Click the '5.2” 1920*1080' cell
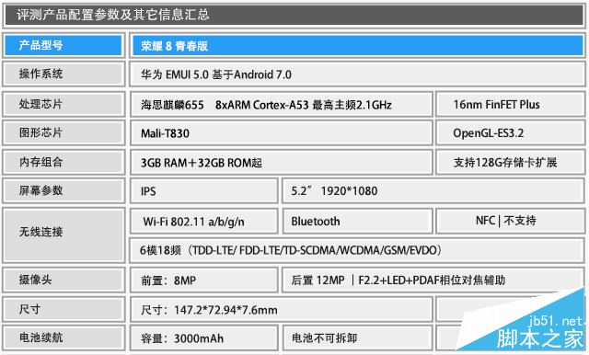 click(433, 190)
